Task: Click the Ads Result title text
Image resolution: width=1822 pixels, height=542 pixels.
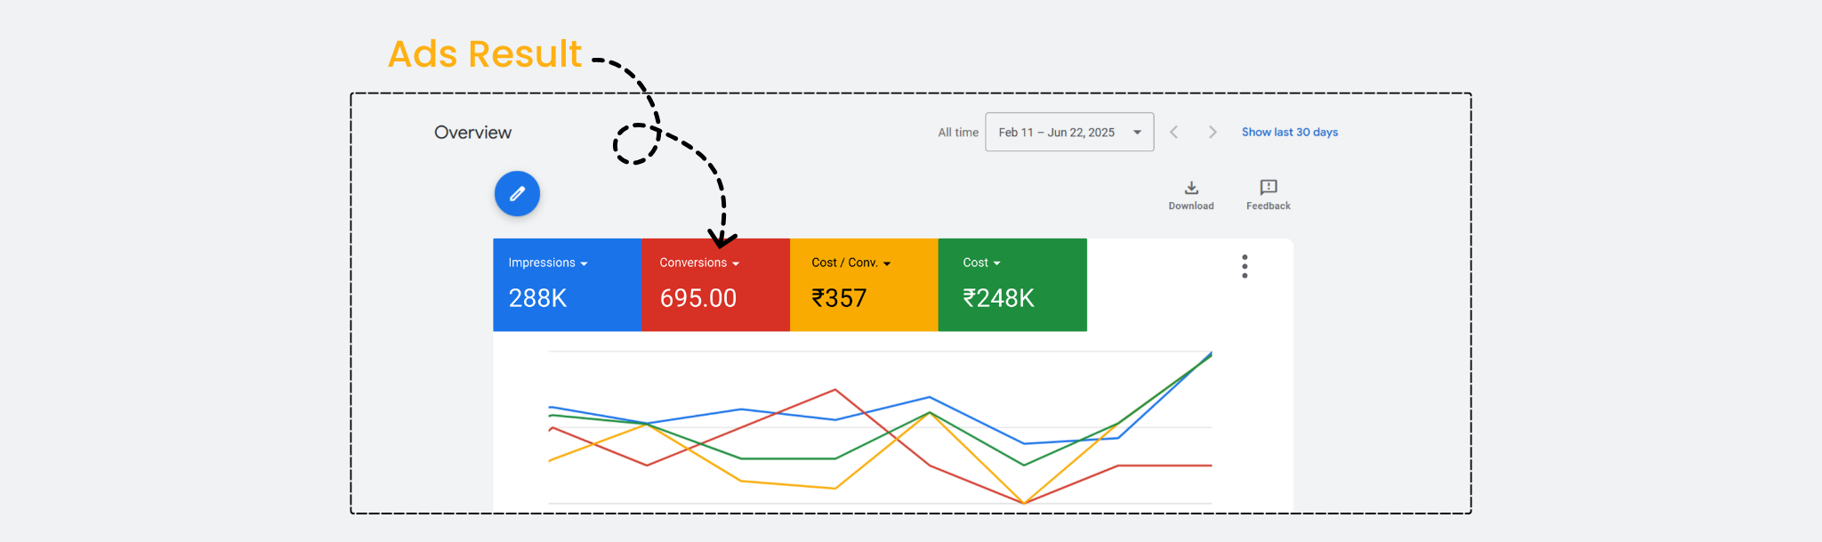Action: click(485, 54)
